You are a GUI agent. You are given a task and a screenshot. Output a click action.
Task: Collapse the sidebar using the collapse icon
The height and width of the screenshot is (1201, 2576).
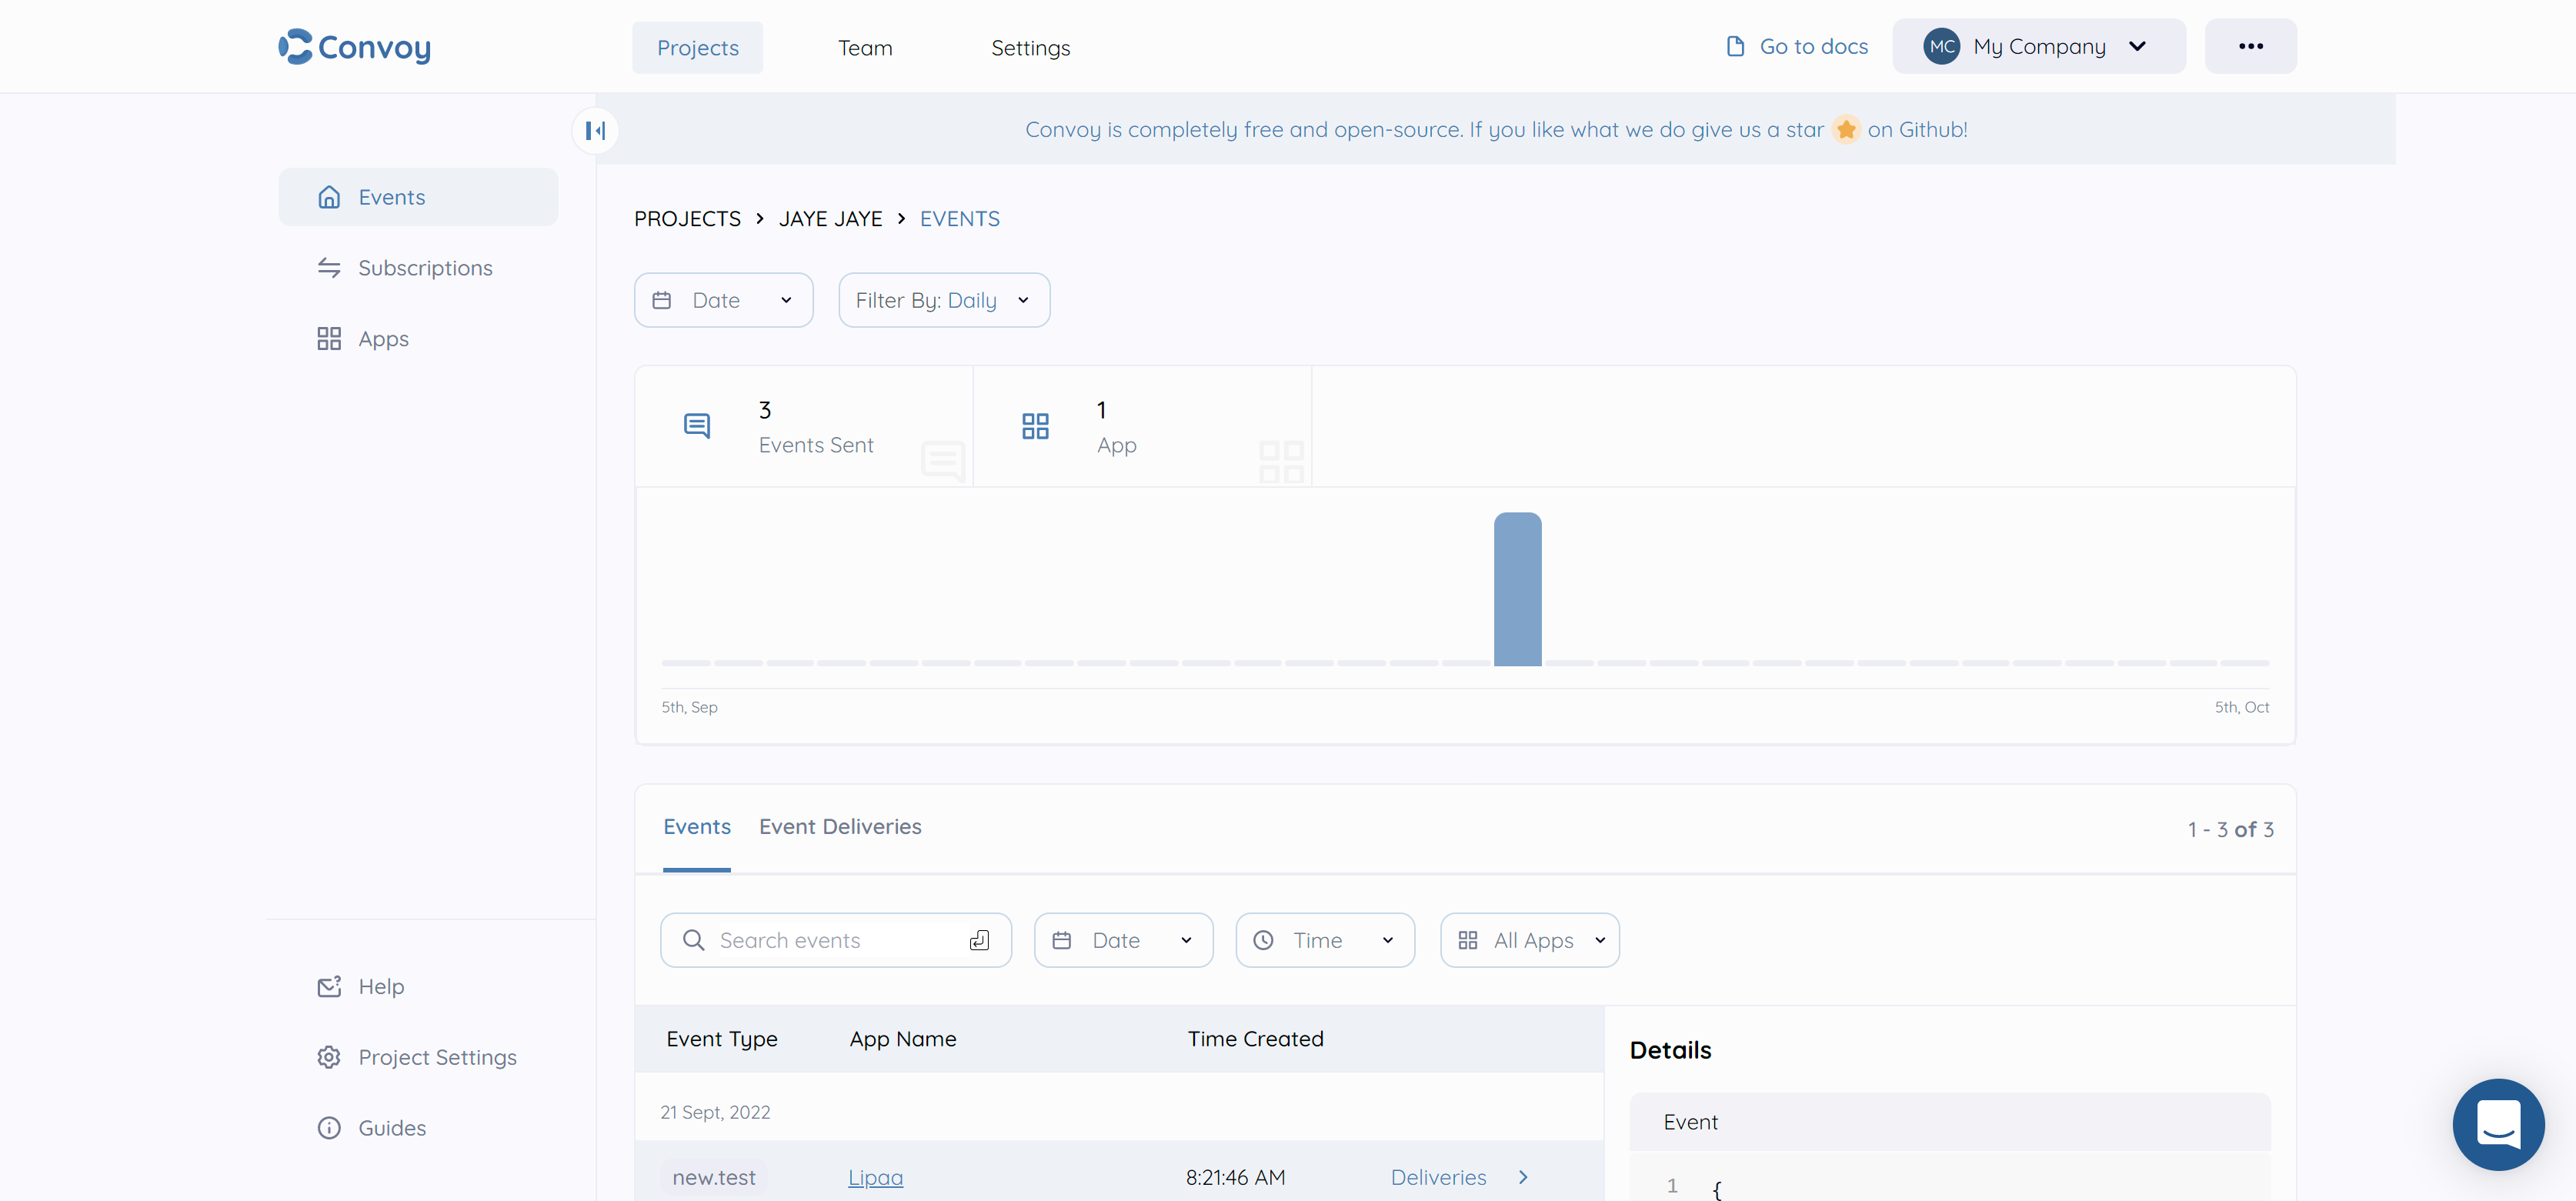coord(595,130)
